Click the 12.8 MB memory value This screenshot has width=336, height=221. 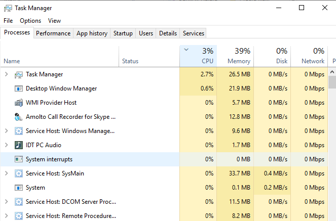240,117
